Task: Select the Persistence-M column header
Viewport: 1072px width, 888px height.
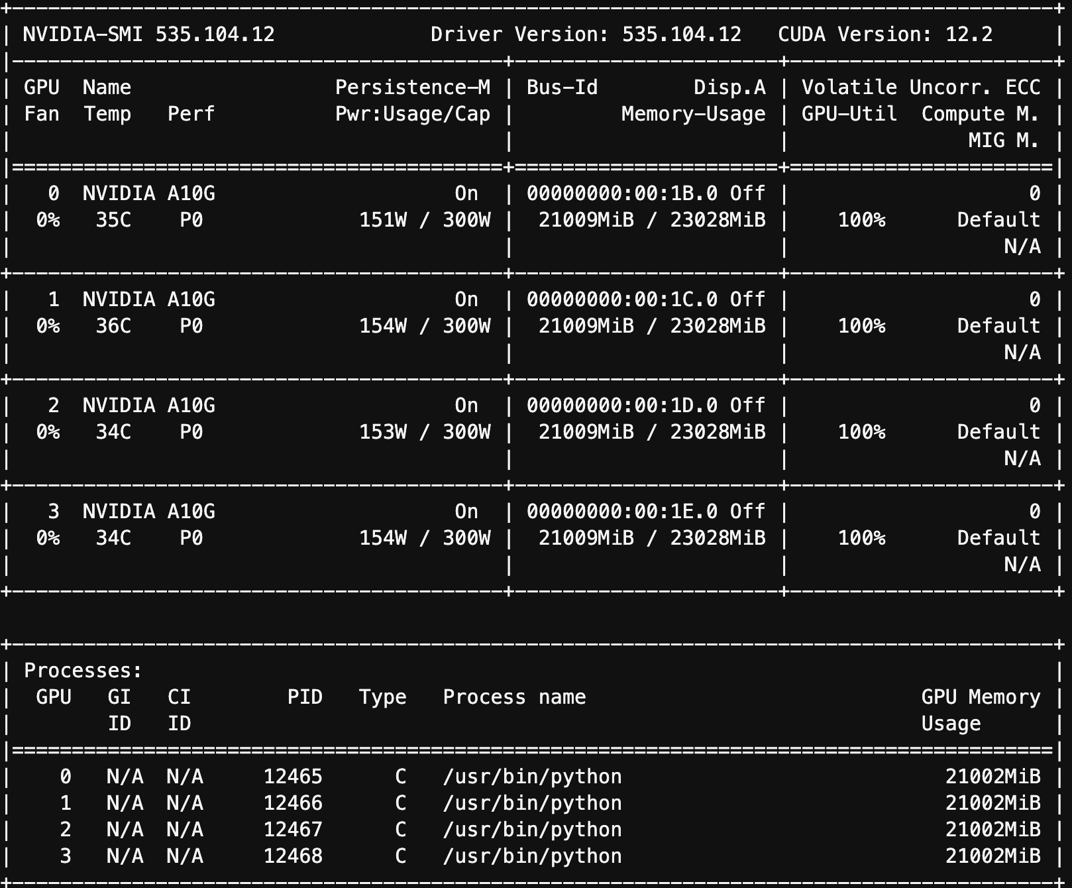Action: click(x=412, y=87)
